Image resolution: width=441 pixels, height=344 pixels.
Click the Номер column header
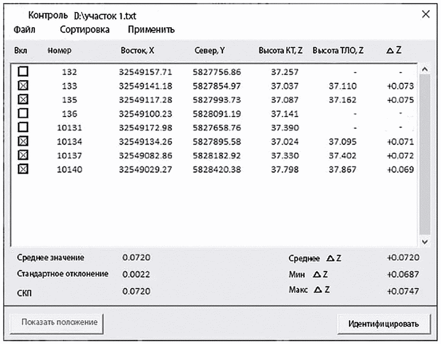click(x=59, y=51)
